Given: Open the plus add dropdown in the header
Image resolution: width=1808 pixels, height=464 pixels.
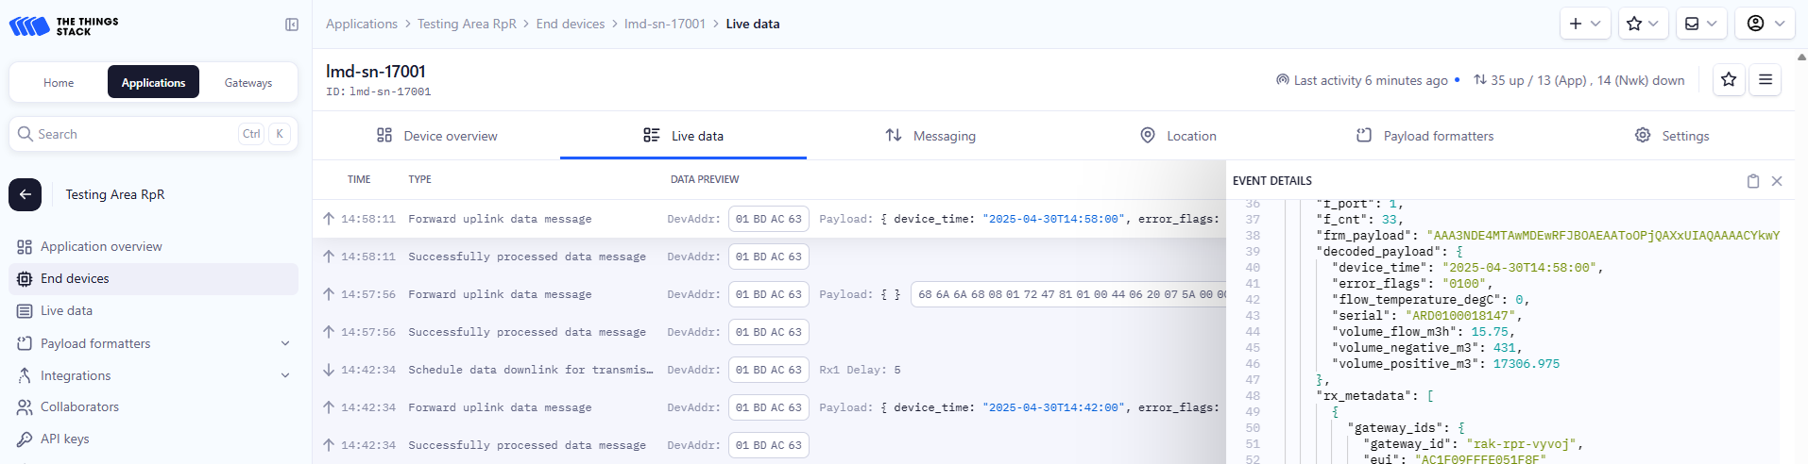Looking at the screenshot, I should 1584,24.
